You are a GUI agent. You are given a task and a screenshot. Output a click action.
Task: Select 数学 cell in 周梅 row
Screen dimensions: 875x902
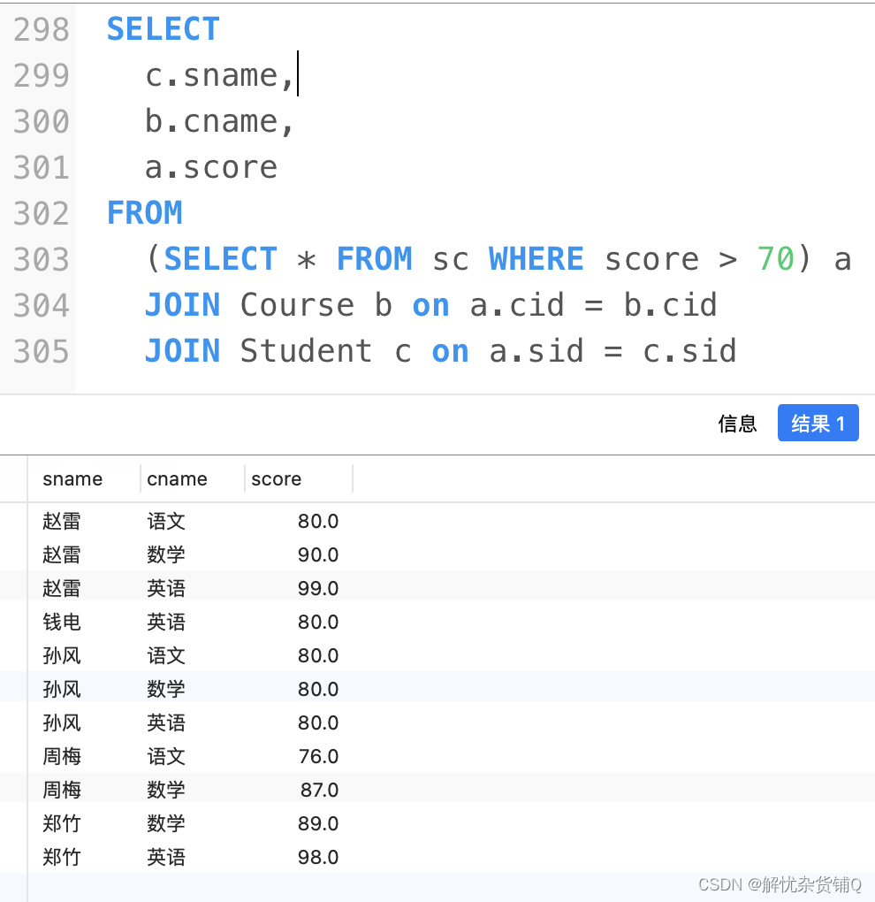coord(166,790)
